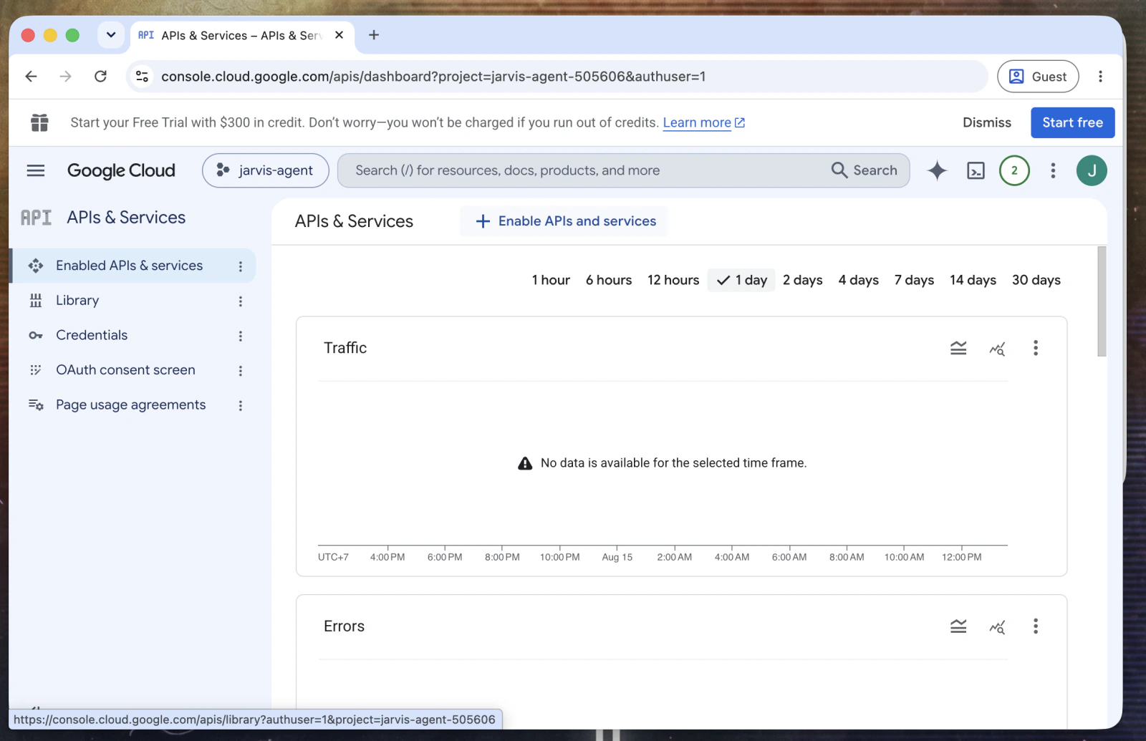Select the 1 day time range
Screen dimensions: 1146x741
741,280
